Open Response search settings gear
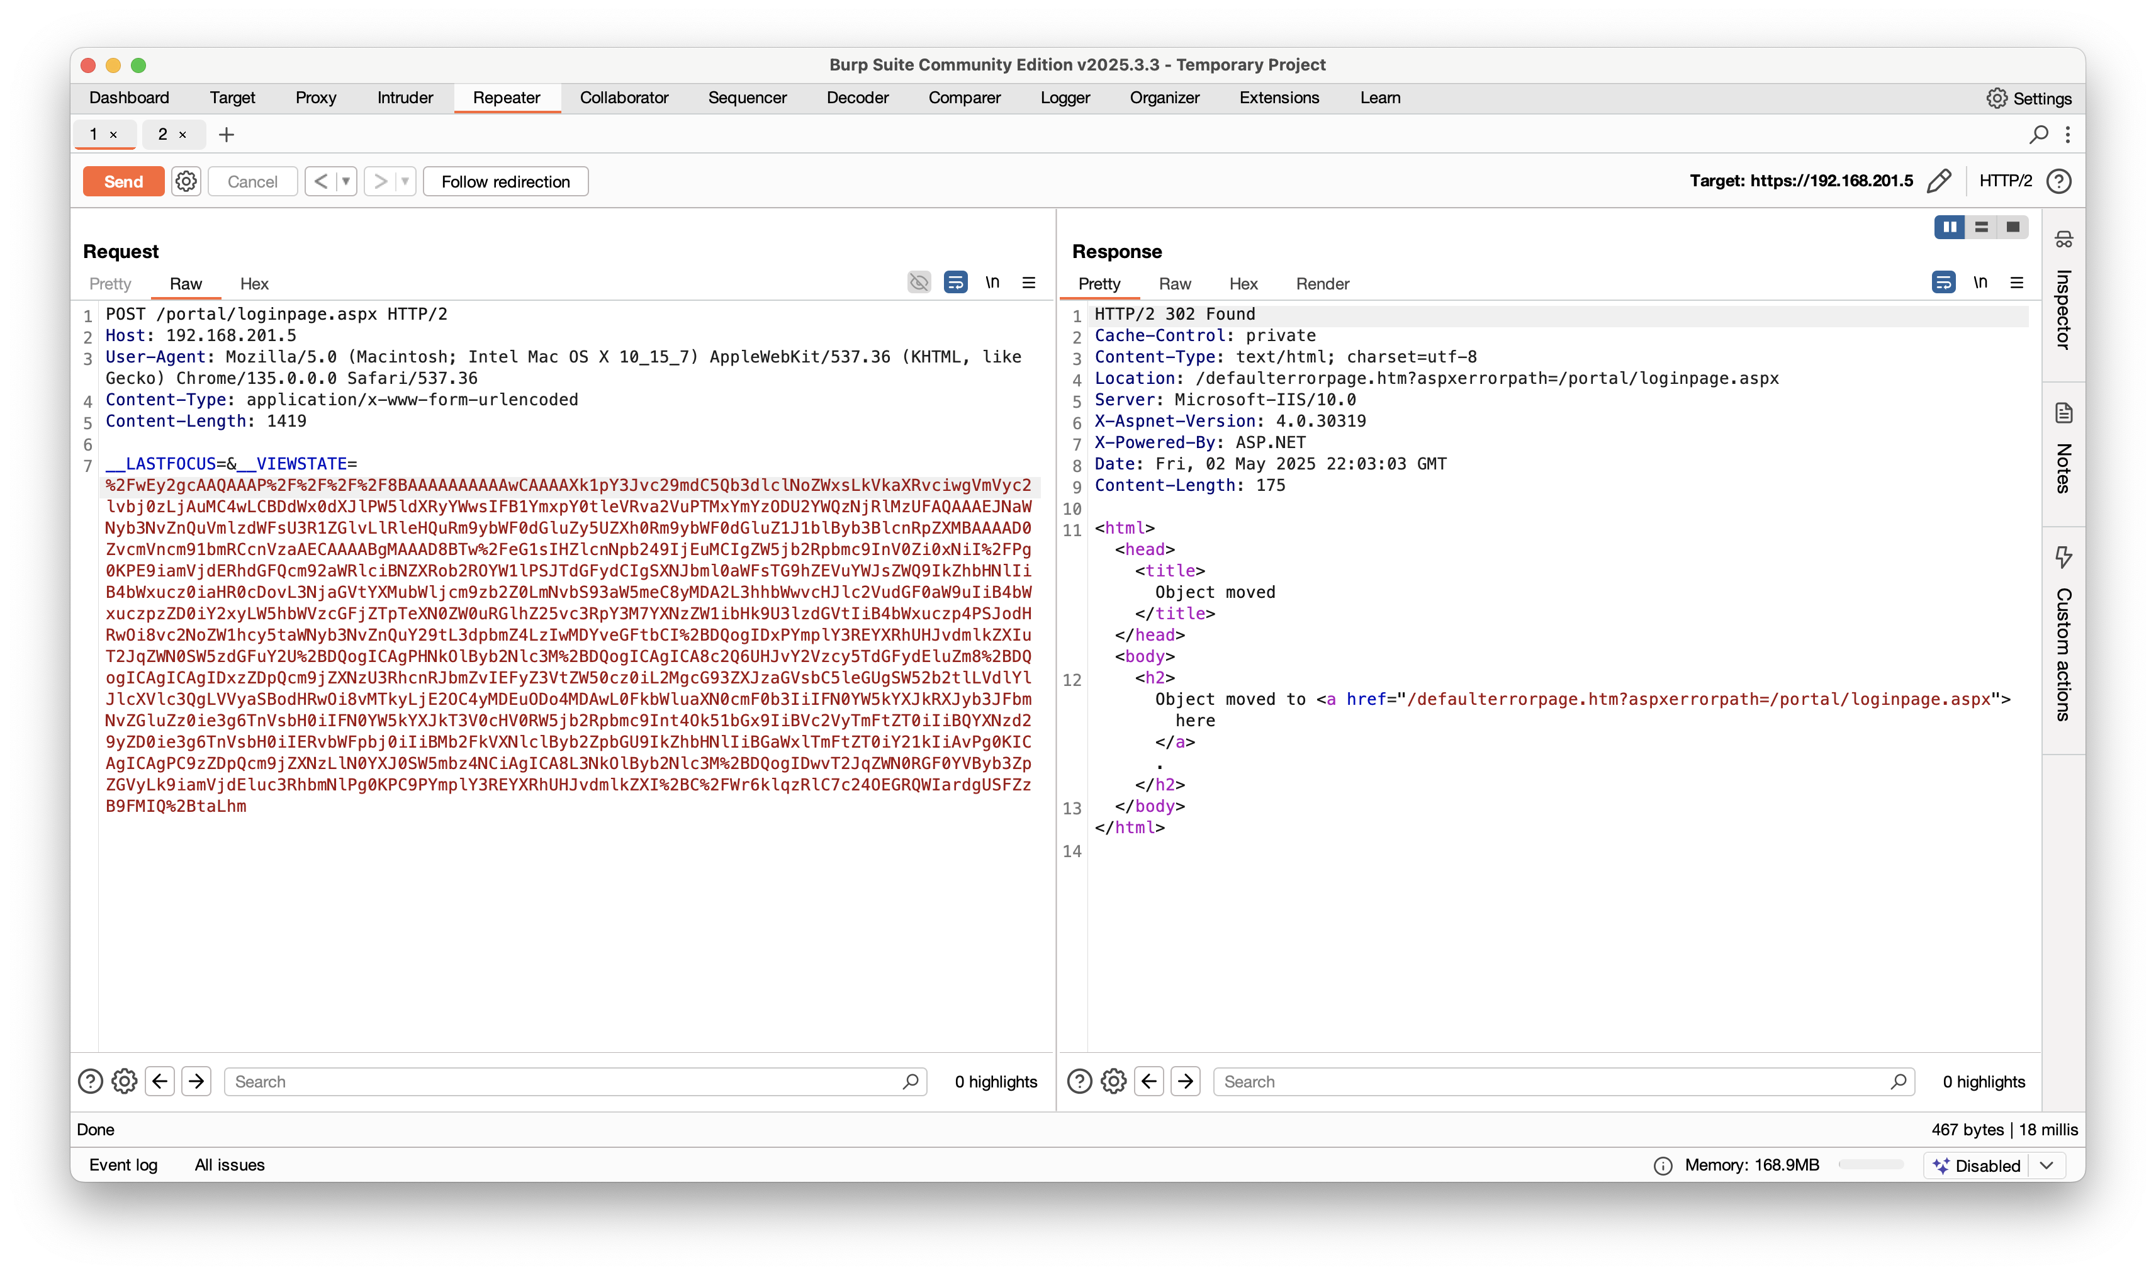Screen dimensions: 2156x1275 pyautogui.click(x=1113, y=1082)
